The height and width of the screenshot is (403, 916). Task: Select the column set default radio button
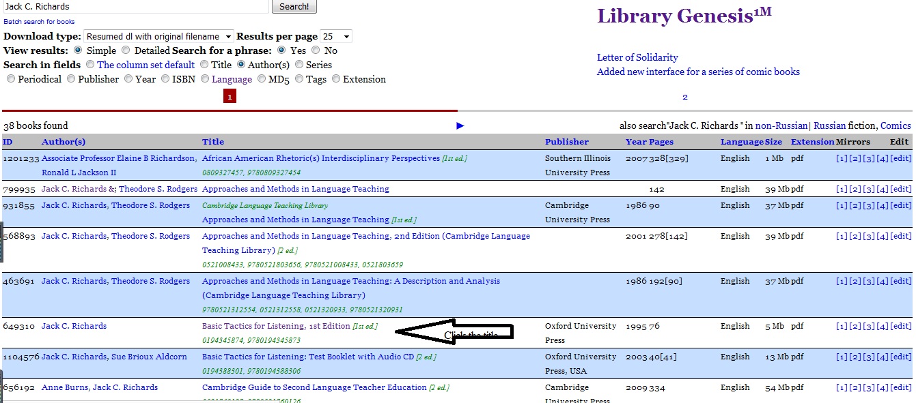pos(91,65)
